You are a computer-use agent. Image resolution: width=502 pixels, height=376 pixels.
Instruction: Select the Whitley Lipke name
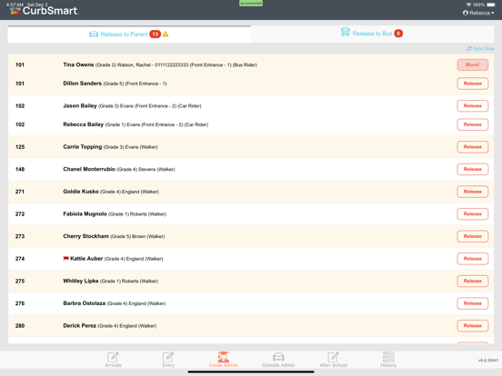pos(81,281)
